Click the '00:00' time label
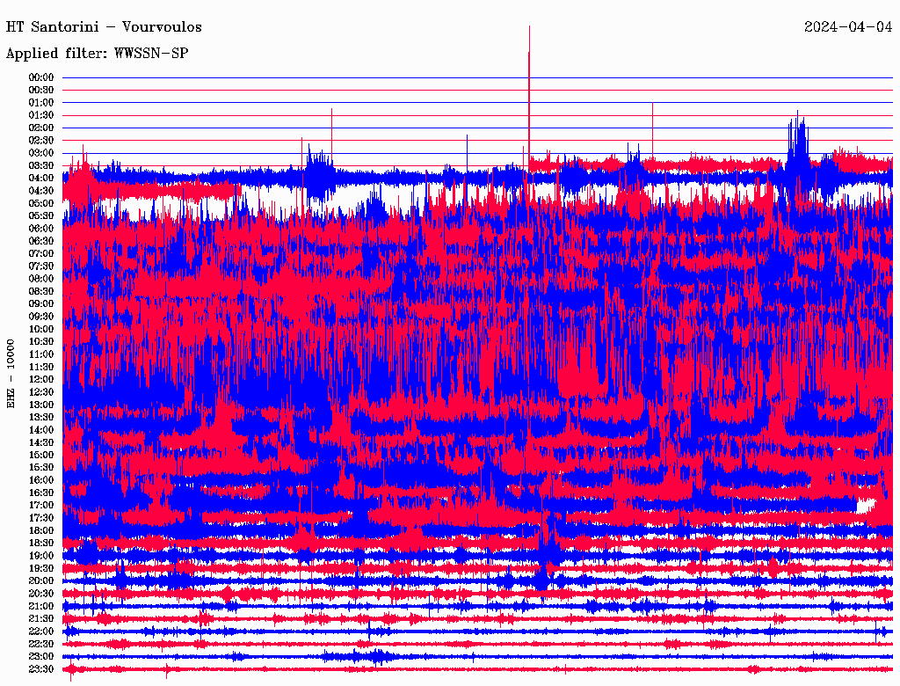Image resolution: width=900 pixels, height=686 pixels. (41, 77)
